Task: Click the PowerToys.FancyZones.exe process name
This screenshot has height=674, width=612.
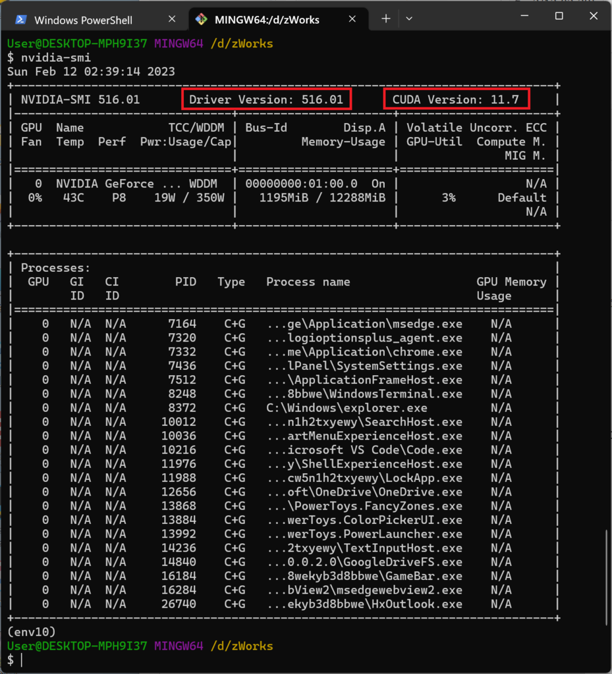Action: (365, 506)
